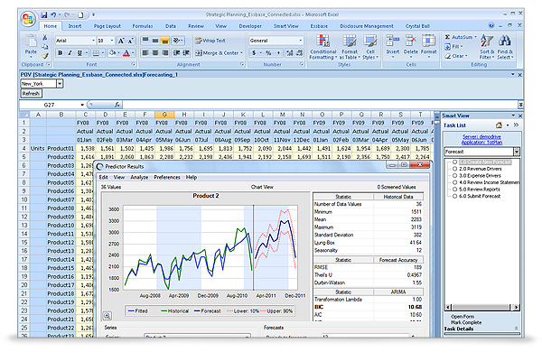Open the New_York POV dropdown
The width and height of the screenshot is (542, 361).
click(x=59, y=83)
